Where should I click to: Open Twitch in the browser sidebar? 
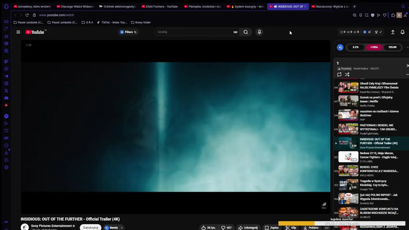[6, 61]
